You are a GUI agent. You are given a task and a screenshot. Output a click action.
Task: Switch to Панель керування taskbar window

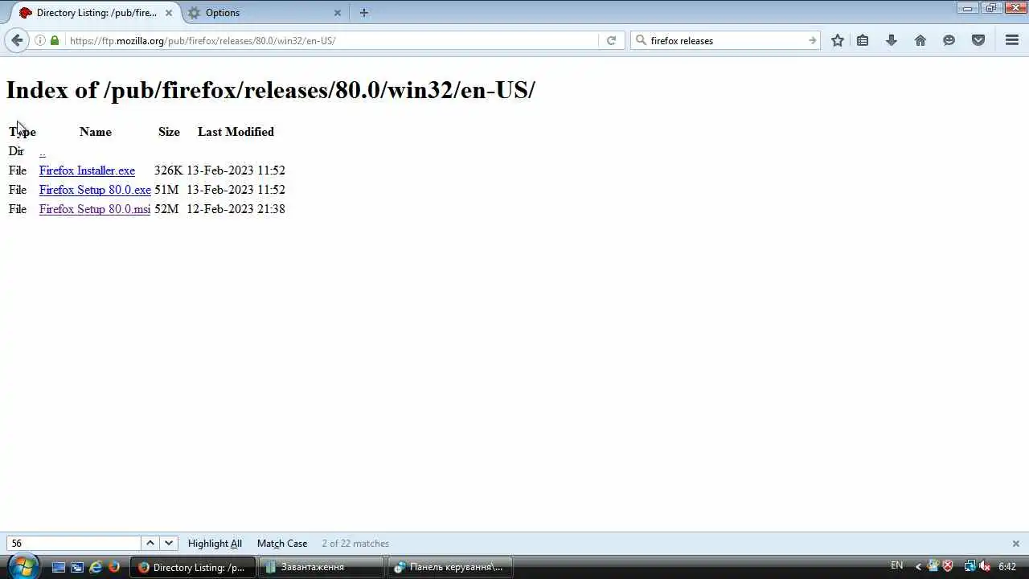(x=450, y=567)
